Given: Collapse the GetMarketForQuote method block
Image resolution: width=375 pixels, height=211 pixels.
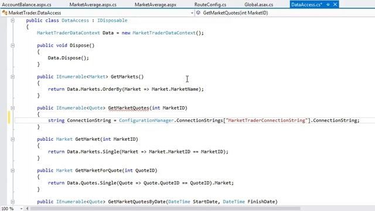Looking at the screenshot, I should tap(13, 171).
